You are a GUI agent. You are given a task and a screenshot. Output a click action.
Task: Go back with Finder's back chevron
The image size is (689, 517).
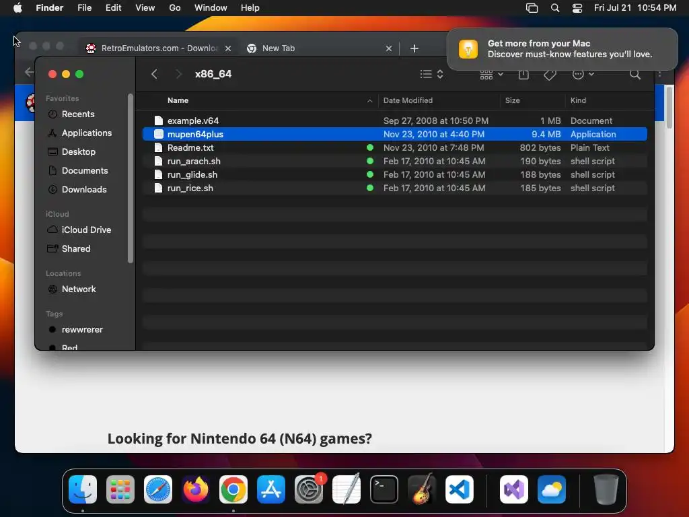154,74
